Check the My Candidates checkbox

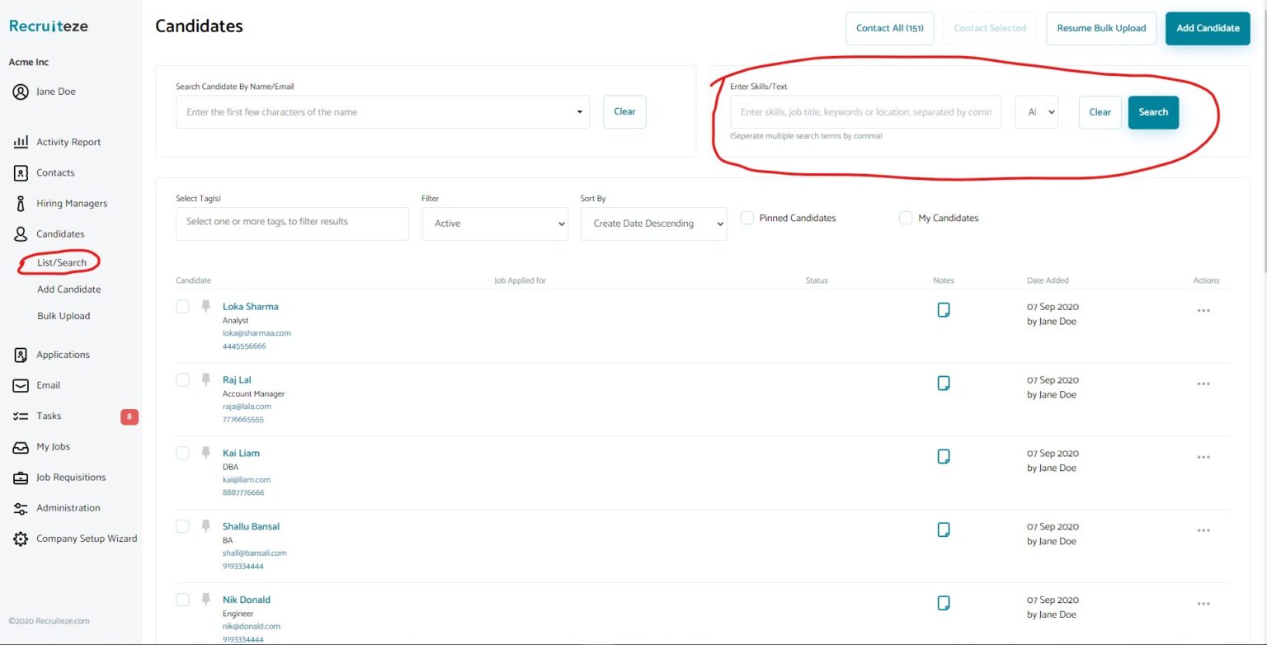(x=905, y=217)
